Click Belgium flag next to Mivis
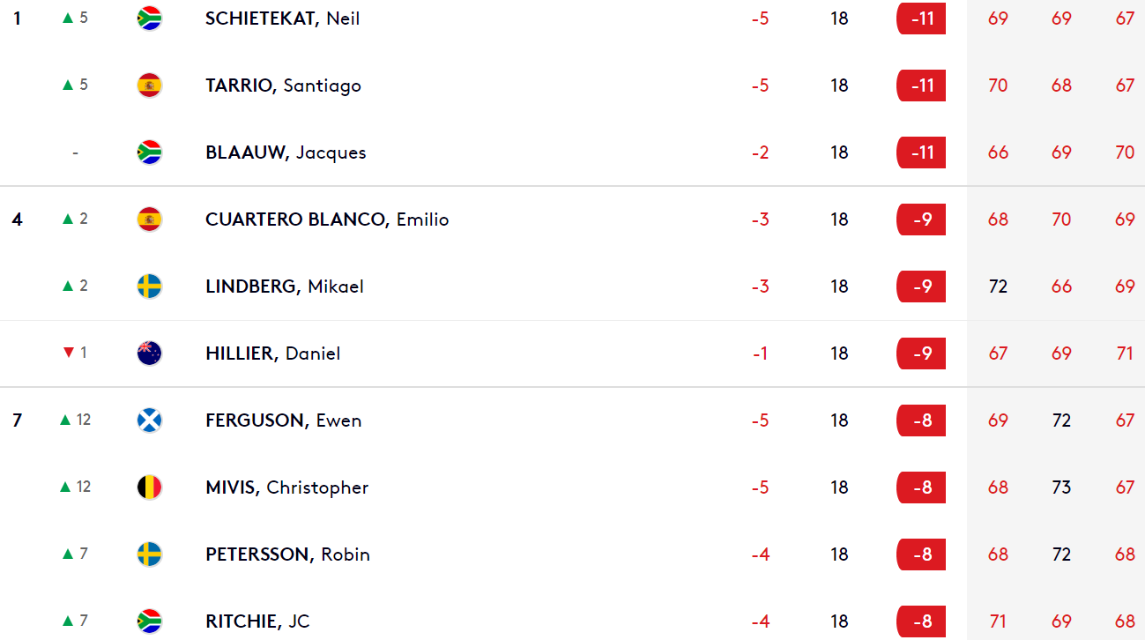1145x640 pixels. pyautogui.click(x=150, y=487)
